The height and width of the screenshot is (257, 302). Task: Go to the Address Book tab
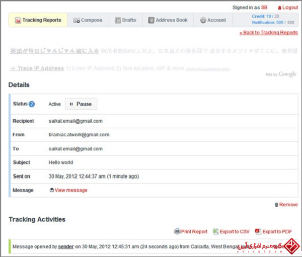pyautogui.click(x=168, y=20)
